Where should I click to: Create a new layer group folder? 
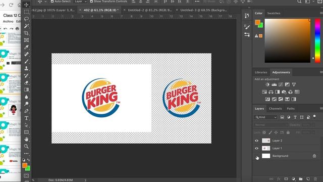[x=301, y=179]
